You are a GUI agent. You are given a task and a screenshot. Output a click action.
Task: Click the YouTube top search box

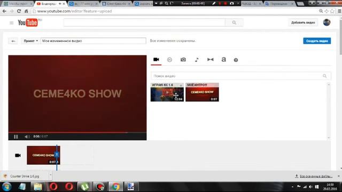click(144, 22)
